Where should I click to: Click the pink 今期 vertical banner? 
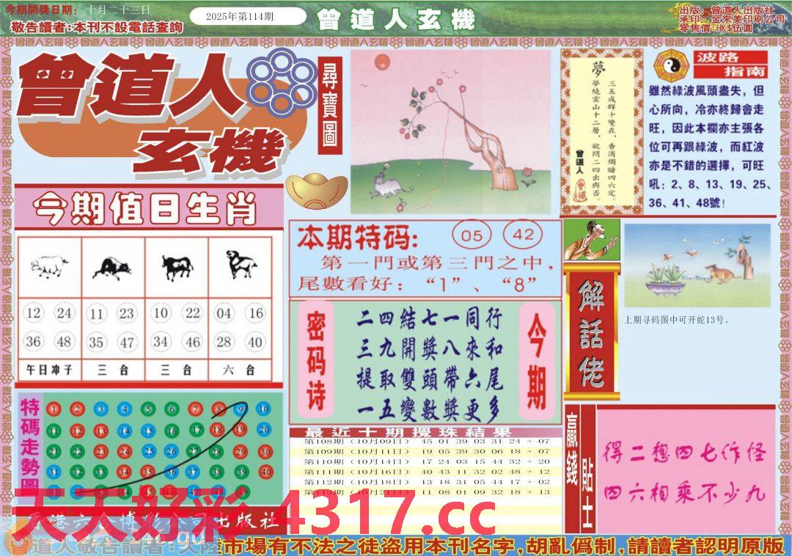(x=538, y=362)
